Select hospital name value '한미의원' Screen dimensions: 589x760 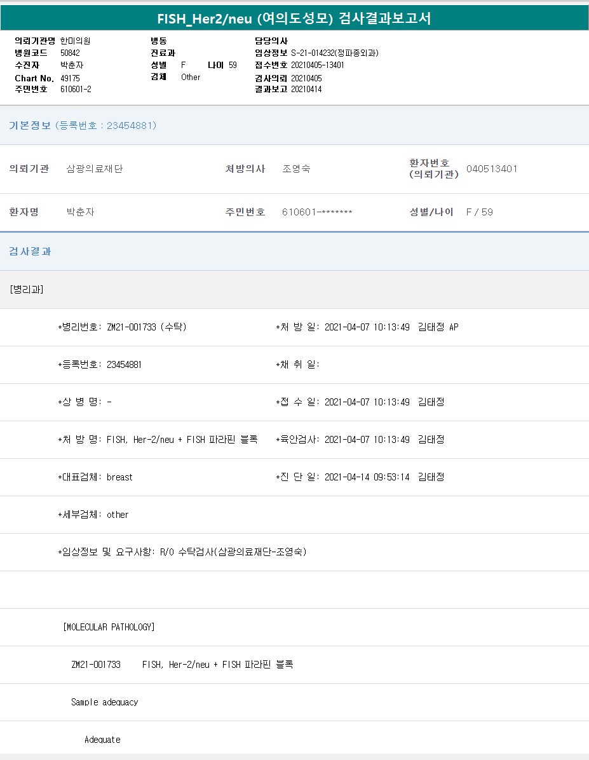click(75, 41)
